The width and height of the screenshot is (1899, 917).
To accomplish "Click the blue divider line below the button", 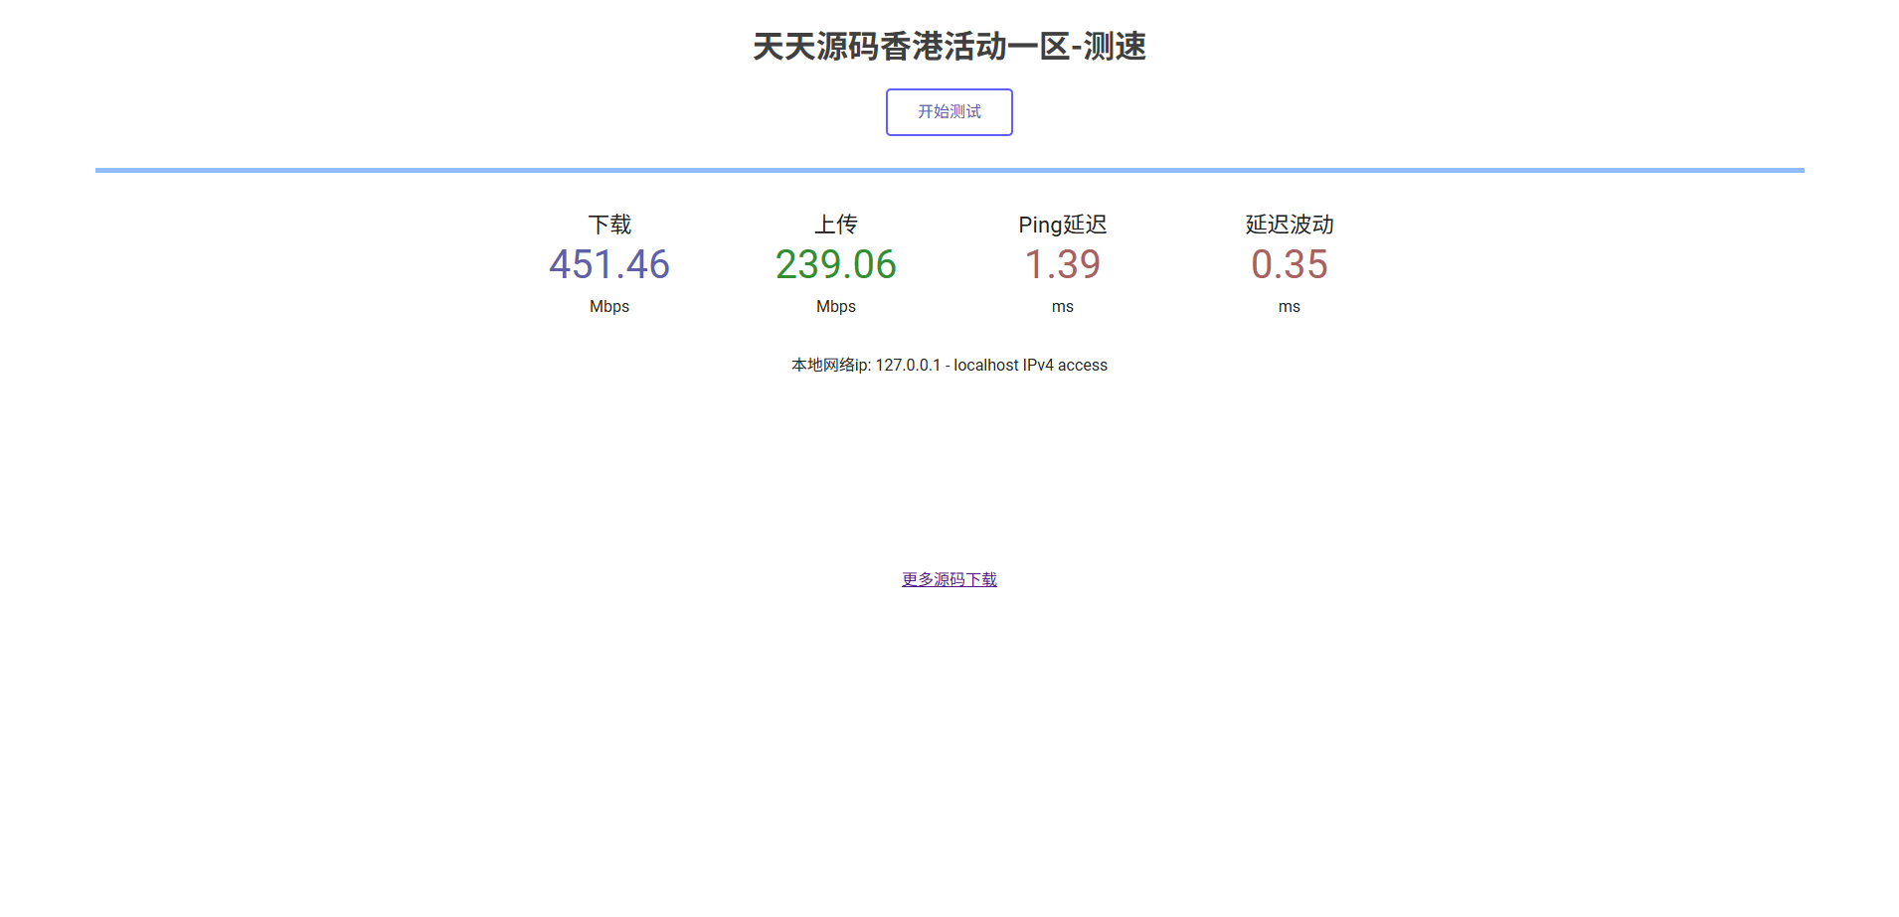I will click(949, 170).
